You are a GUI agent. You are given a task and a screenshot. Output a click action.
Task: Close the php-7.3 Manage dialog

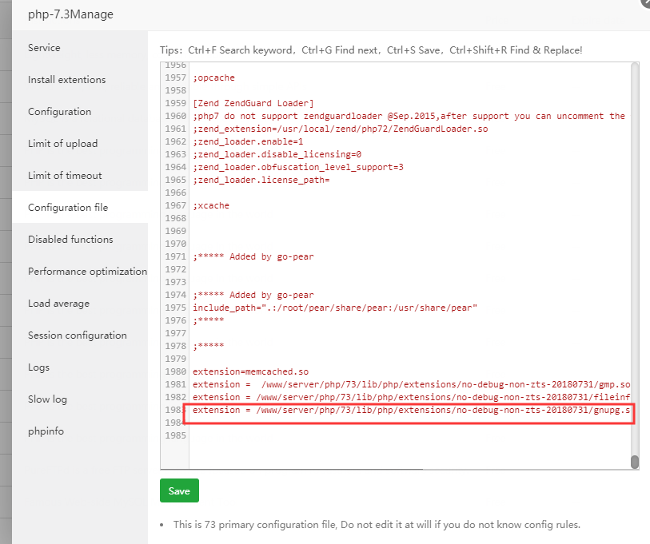point(646,2)
